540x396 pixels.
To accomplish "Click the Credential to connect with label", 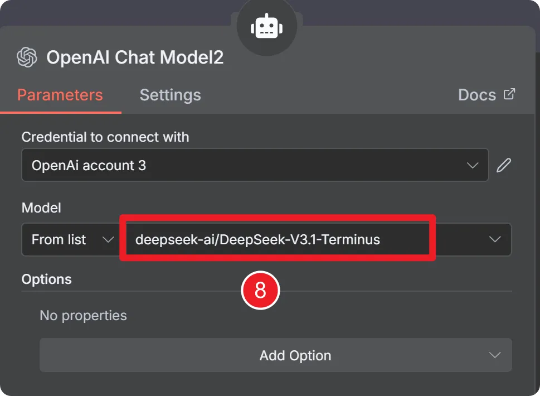I will click(x=105, y=137).
